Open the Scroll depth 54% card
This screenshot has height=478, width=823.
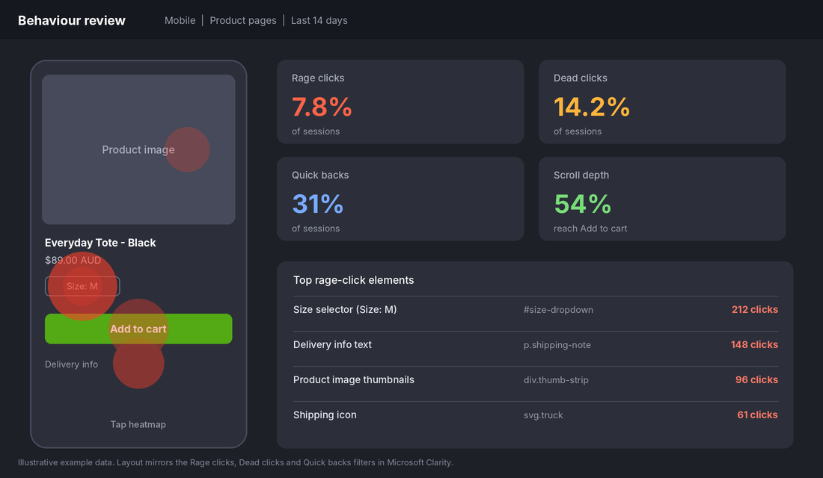pos(662,199)
